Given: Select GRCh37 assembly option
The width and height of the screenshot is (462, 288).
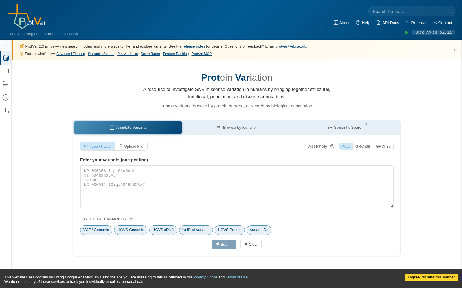Looking at the screenshot, I should [383, 146].
